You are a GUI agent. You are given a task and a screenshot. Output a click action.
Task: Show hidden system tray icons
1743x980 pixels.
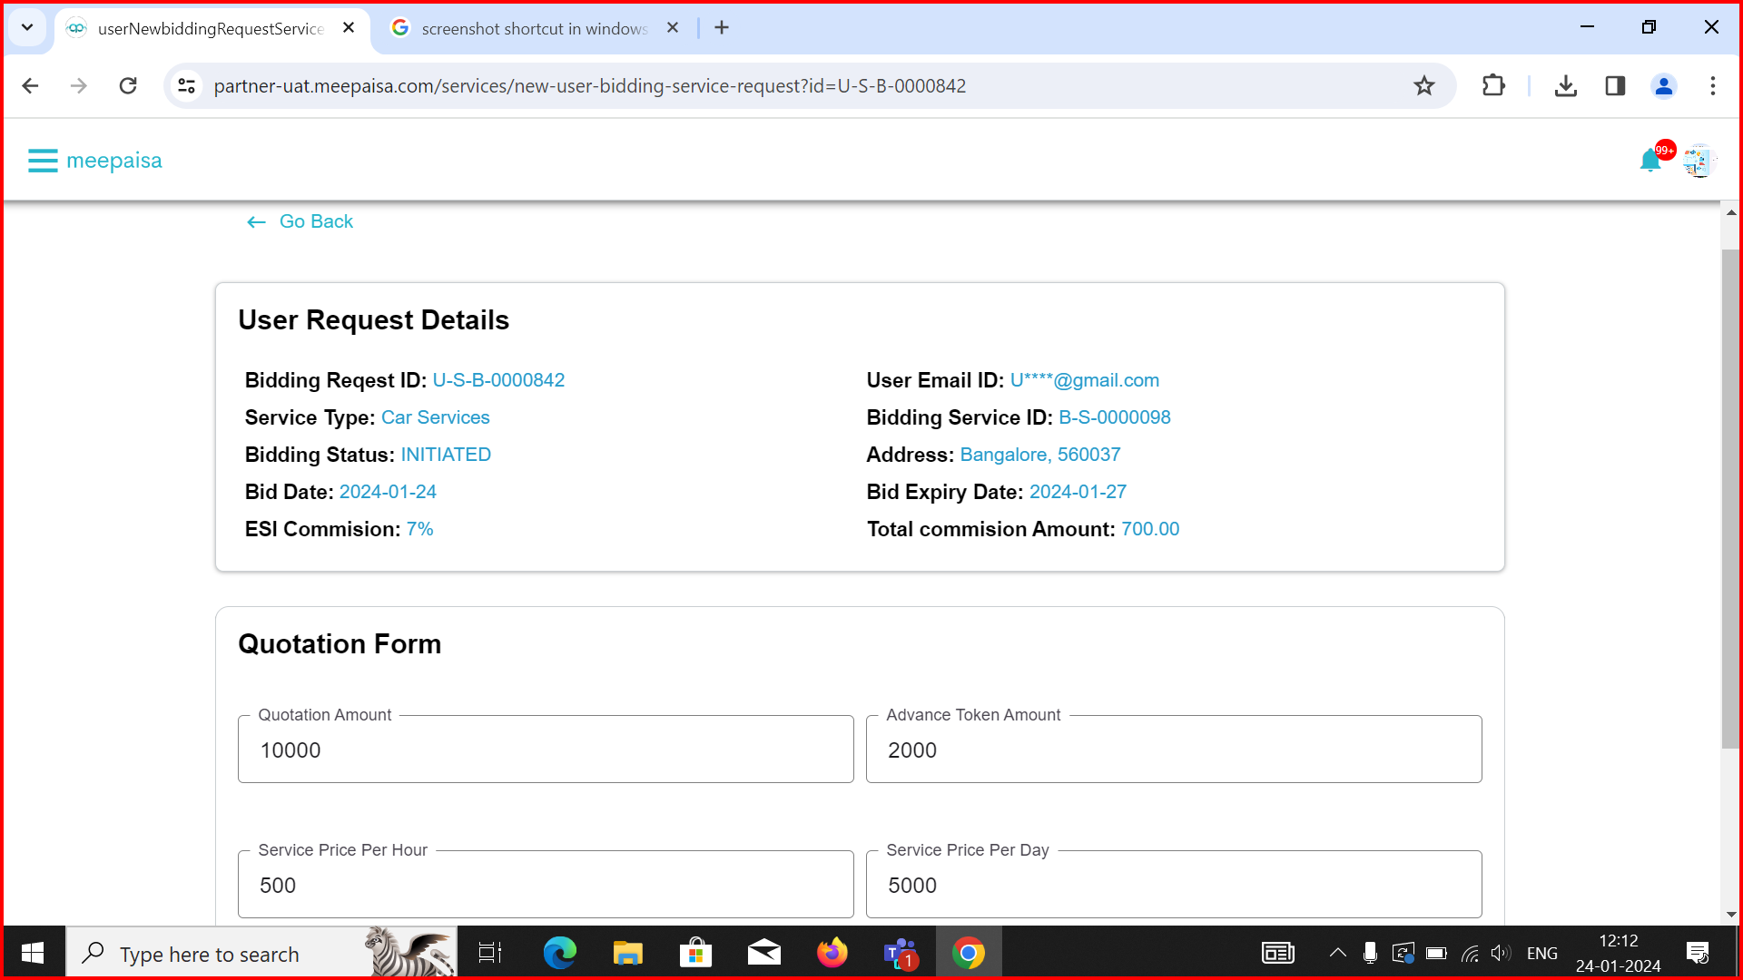tap(1337, 953)
